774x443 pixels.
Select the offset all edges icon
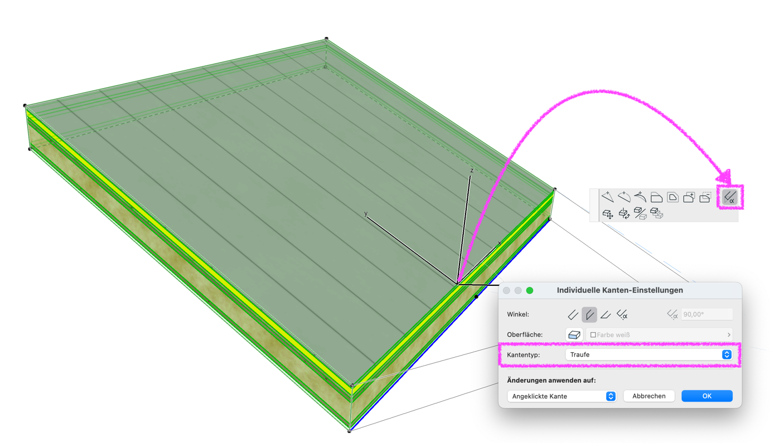[673, 197]
